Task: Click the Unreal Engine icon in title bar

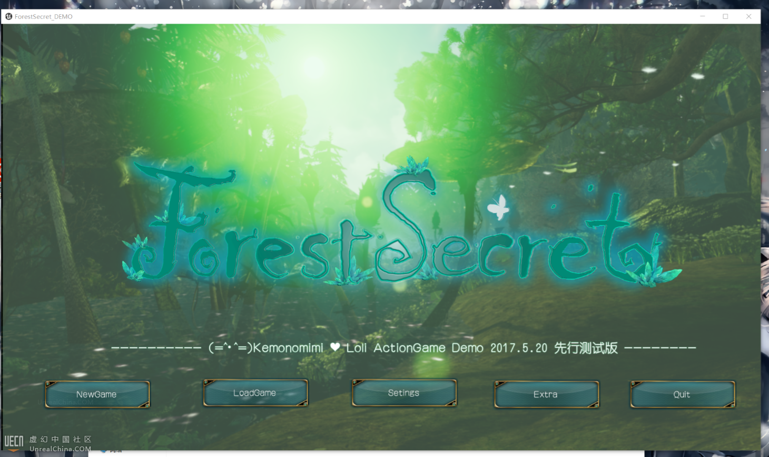Action: [x=8, y=16]
